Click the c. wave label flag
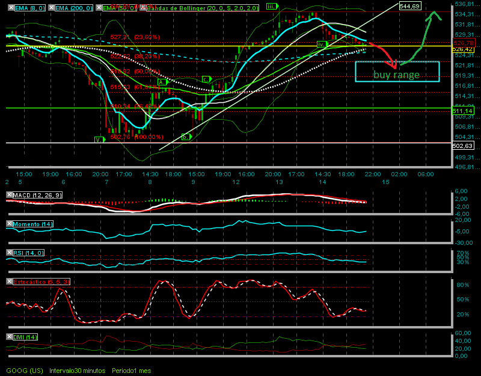 [207, 79]
